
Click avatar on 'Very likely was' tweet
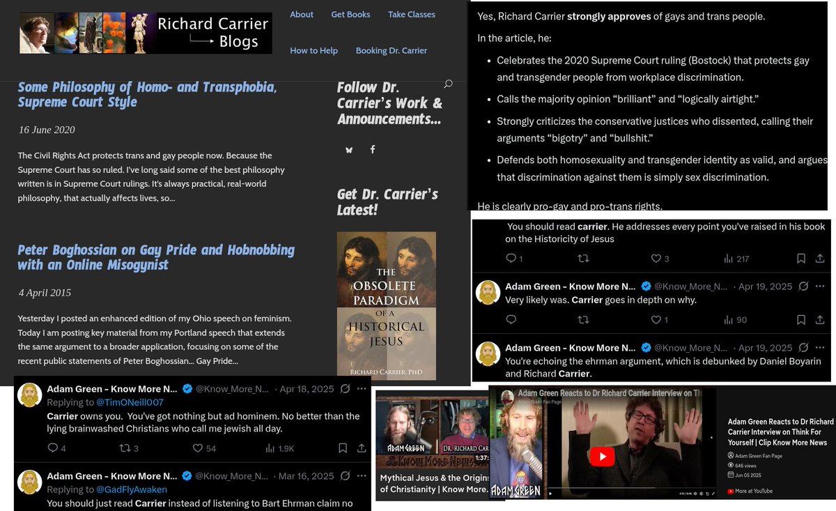(488, 292)
